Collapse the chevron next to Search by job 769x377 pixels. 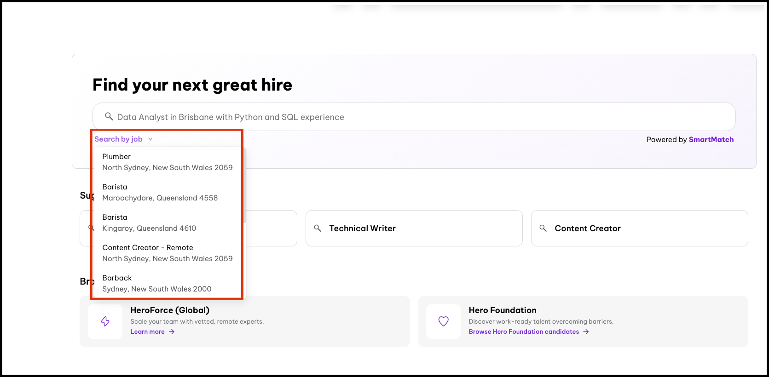click(x=150, y=139)
